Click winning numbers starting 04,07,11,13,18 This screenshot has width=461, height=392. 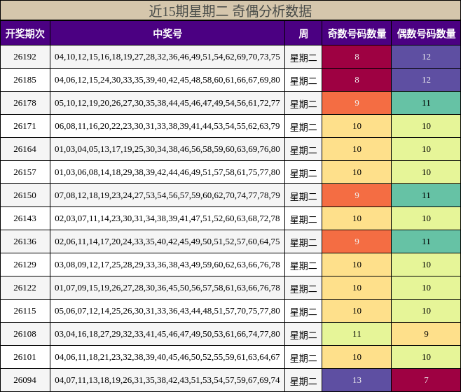(167, 380)
